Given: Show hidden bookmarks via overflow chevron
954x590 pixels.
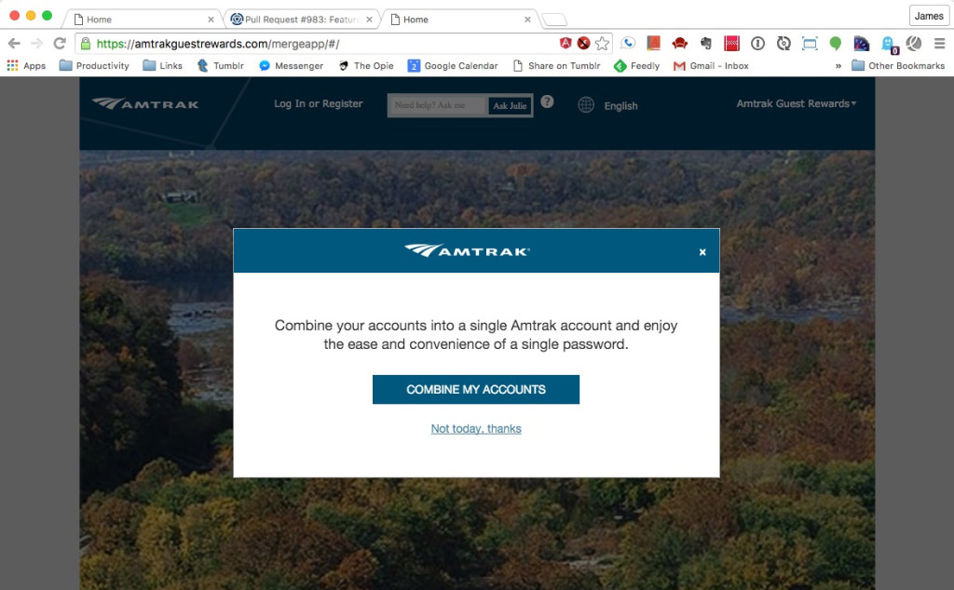Looking at the screenshot, I should tap(838, 66).
